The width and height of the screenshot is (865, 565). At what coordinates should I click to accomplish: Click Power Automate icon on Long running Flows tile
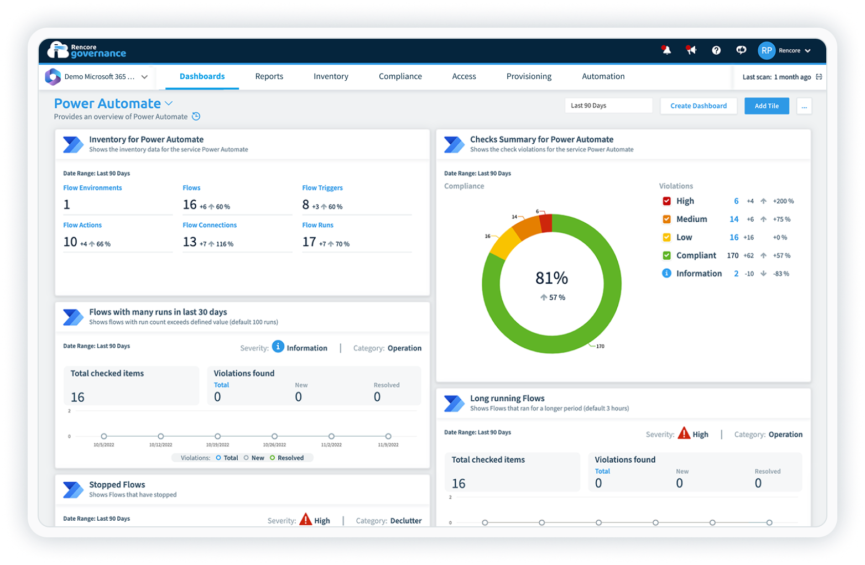click(x=454, y=404)
